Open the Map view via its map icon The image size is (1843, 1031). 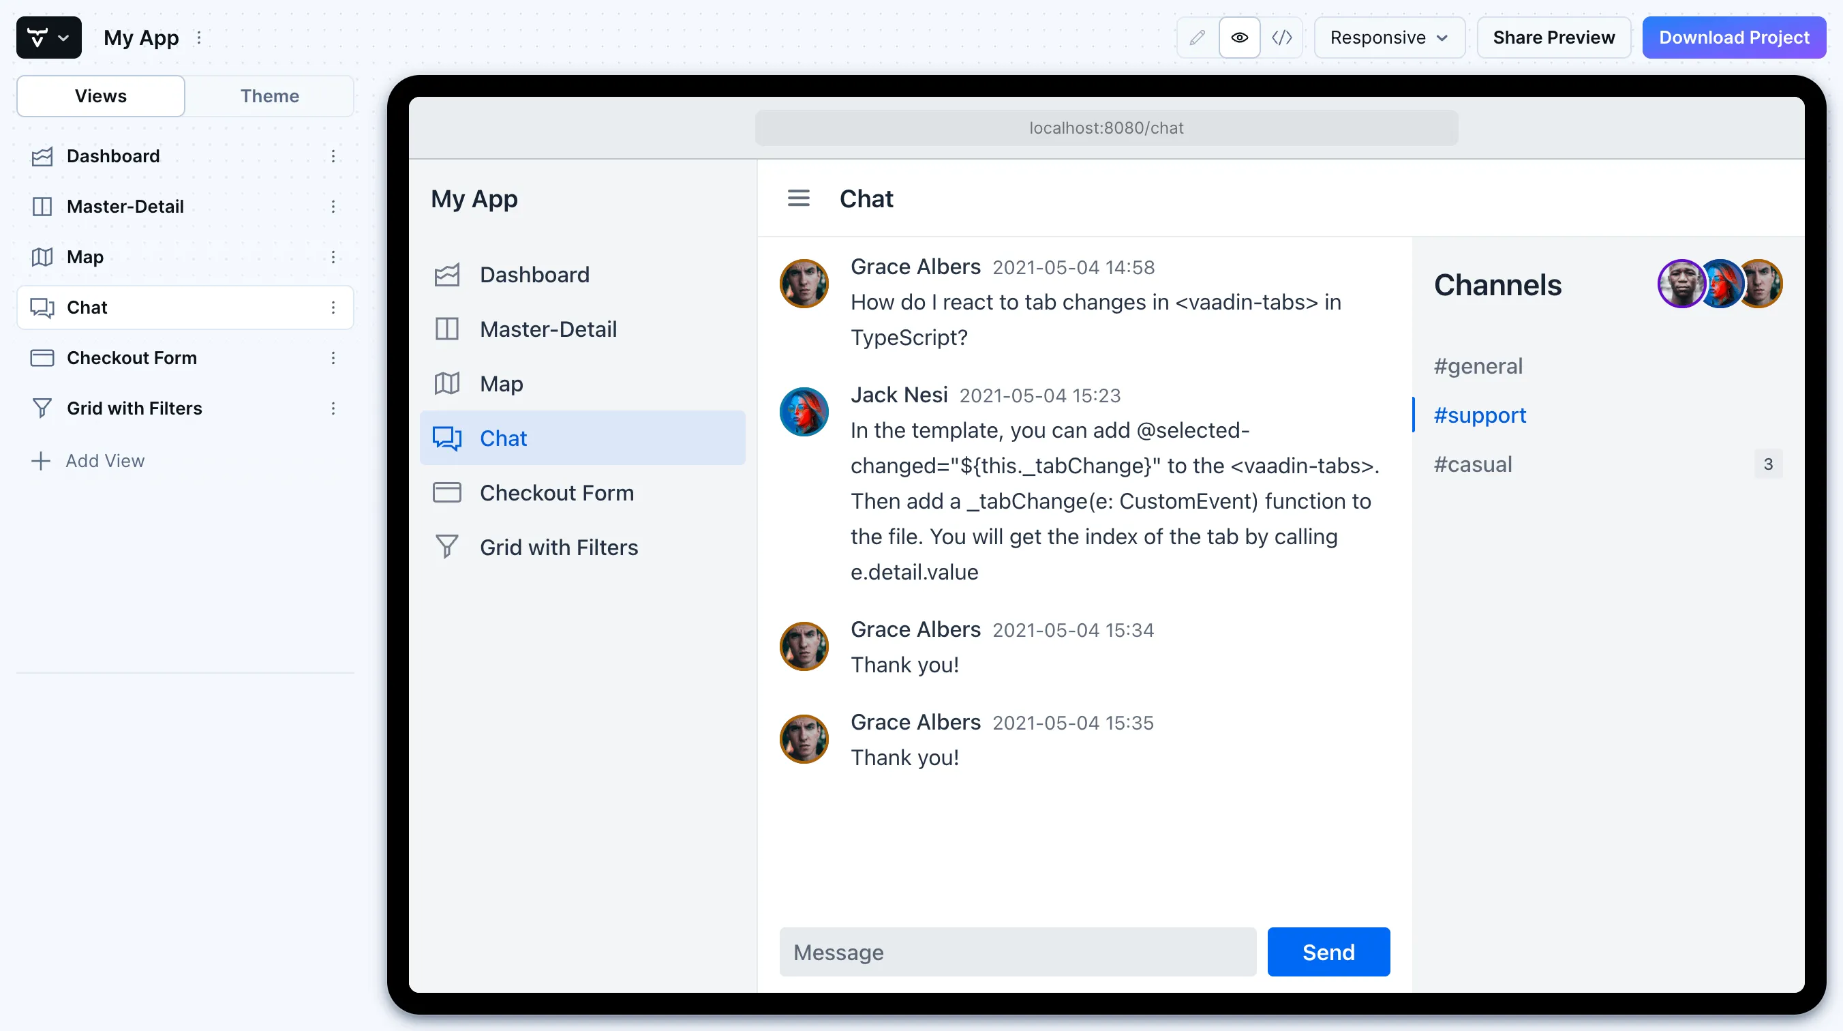pos(42,256)
